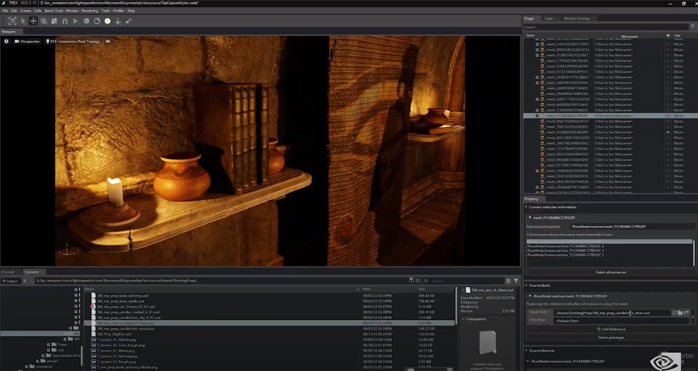
Task: Switch to the Layer tab
Action: [549, 19]
